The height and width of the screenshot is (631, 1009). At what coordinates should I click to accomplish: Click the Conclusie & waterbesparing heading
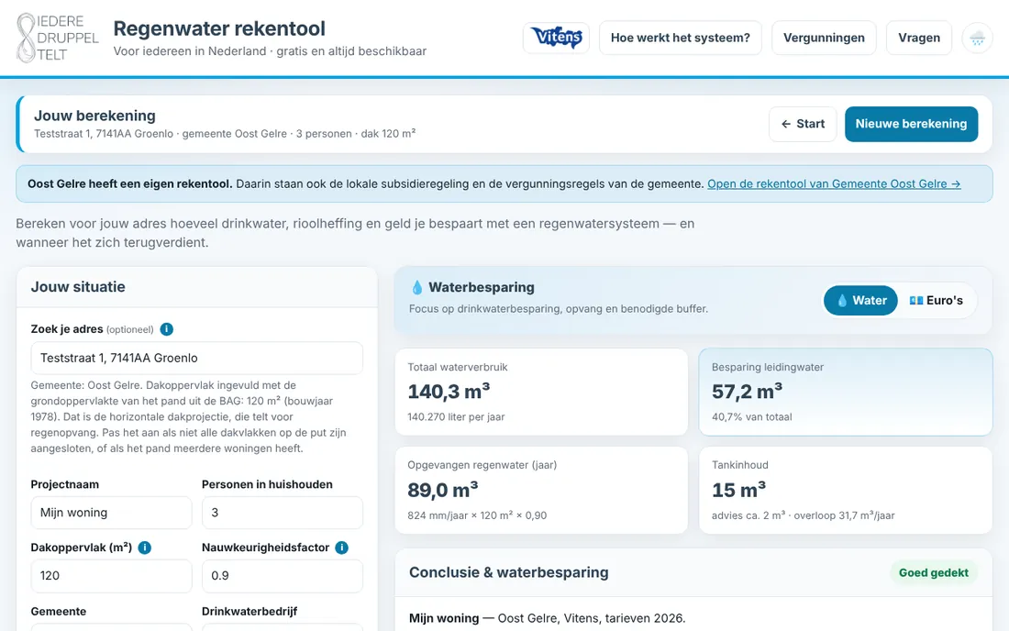tap(509, 572)
